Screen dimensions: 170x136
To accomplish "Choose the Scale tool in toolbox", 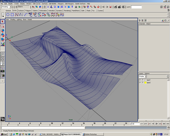I will pos(2,40).
